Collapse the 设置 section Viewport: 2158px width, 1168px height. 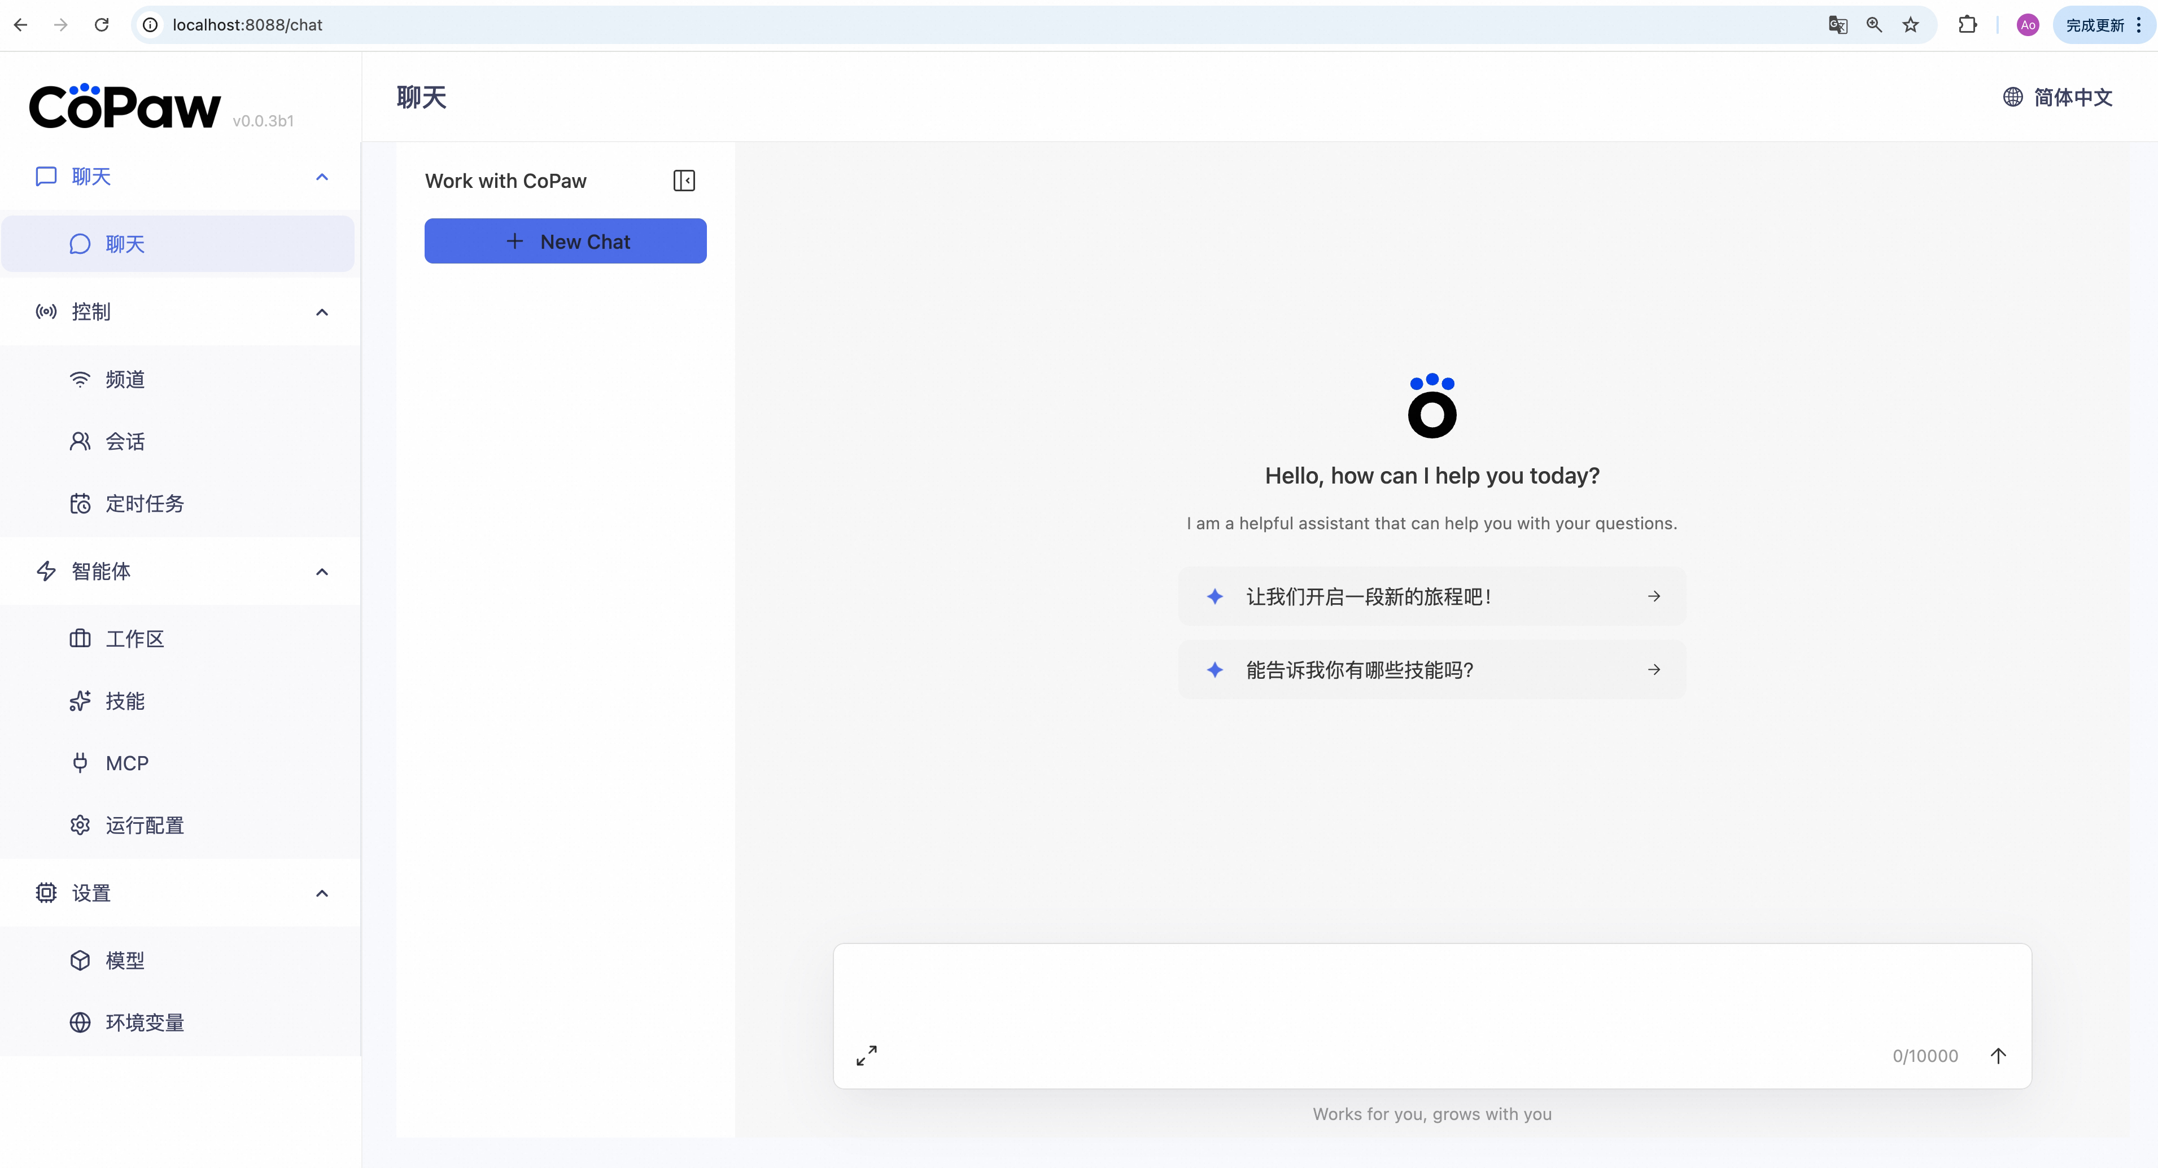pos(322,893)
